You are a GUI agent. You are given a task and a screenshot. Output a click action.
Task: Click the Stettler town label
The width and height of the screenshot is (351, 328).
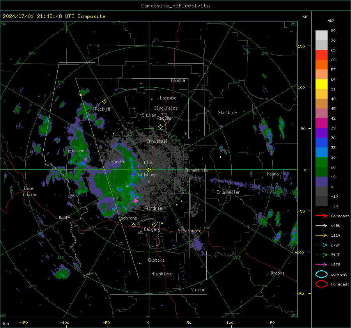227,113
